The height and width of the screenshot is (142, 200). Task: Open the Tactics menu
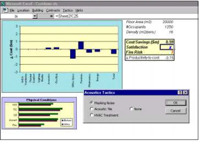coord(68,11)
